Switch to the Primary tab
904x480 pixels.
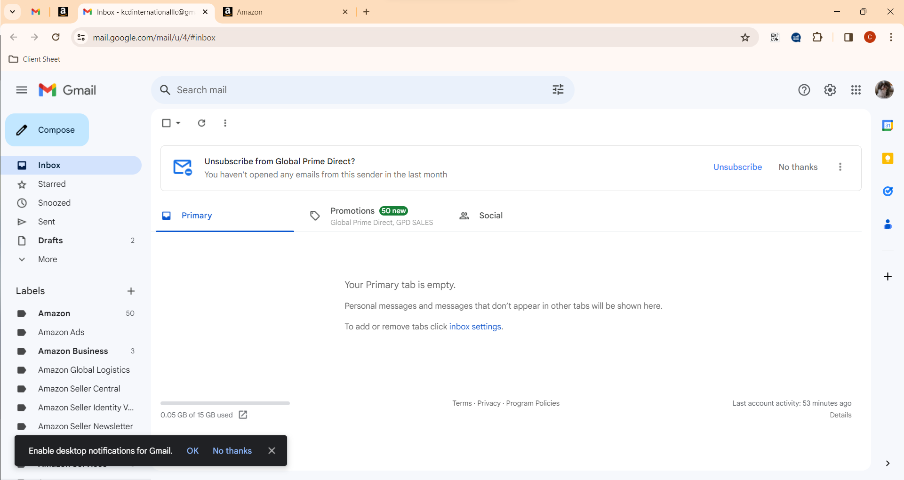[x=225, y=216]
